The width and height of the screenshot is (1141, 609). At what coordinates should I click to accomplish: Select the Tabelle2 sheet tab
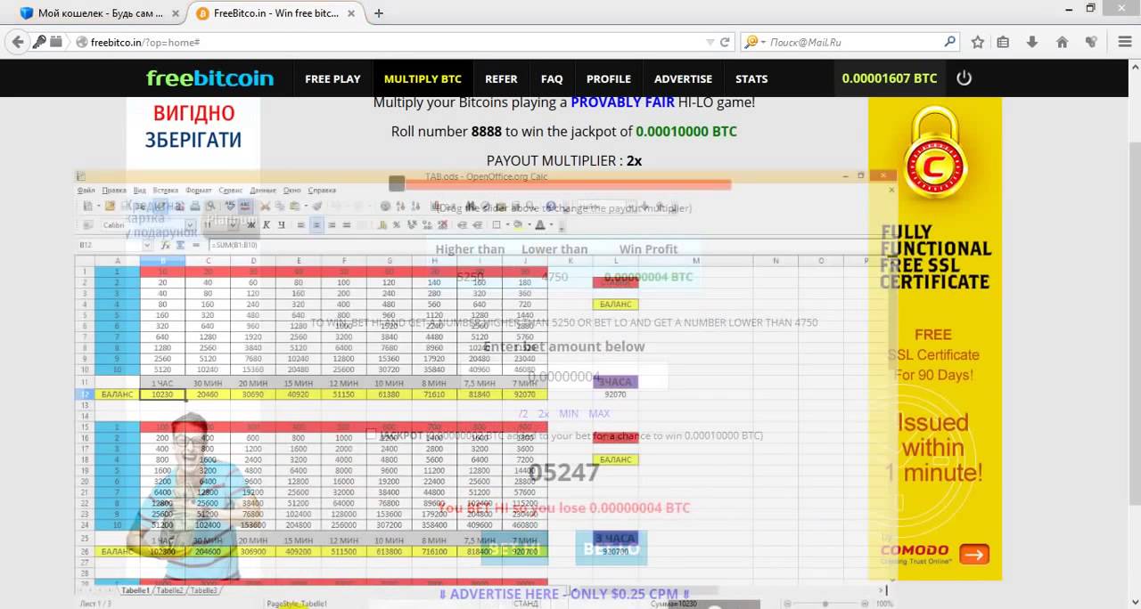(169, 590)
